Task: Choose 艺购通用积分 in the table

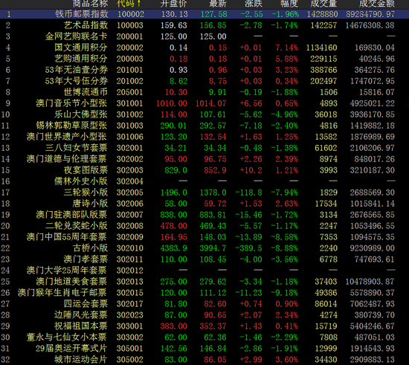Action: 81,59
